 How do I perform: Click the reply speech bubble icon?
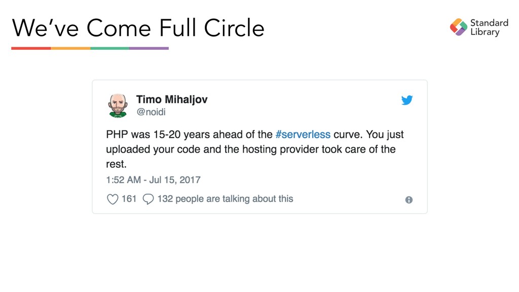click(148, 199)
